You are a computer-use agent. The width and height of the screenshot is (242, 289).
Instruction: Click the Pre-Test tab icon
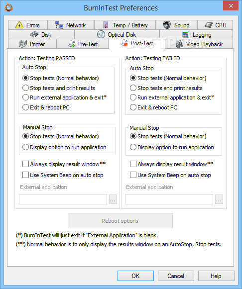[x=71, y=44]
